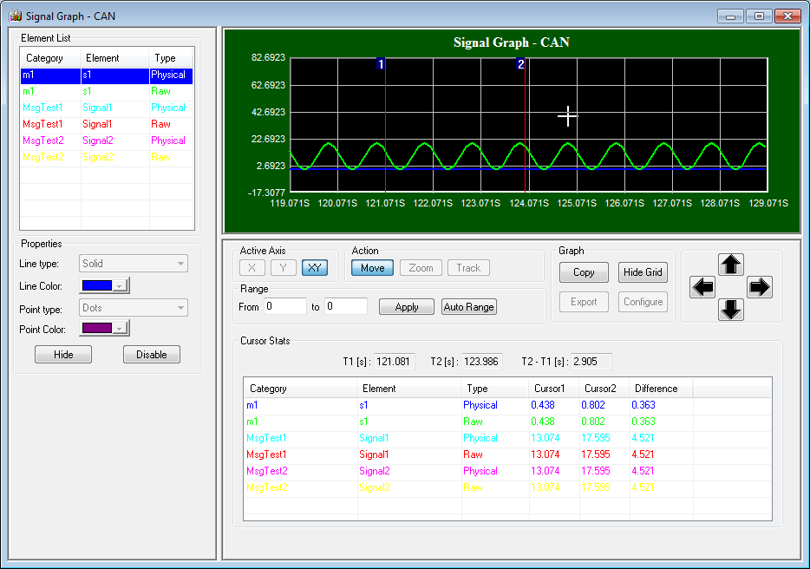Click the 125.071S x-axis label
Screen dimensions: 810x569
577,204
